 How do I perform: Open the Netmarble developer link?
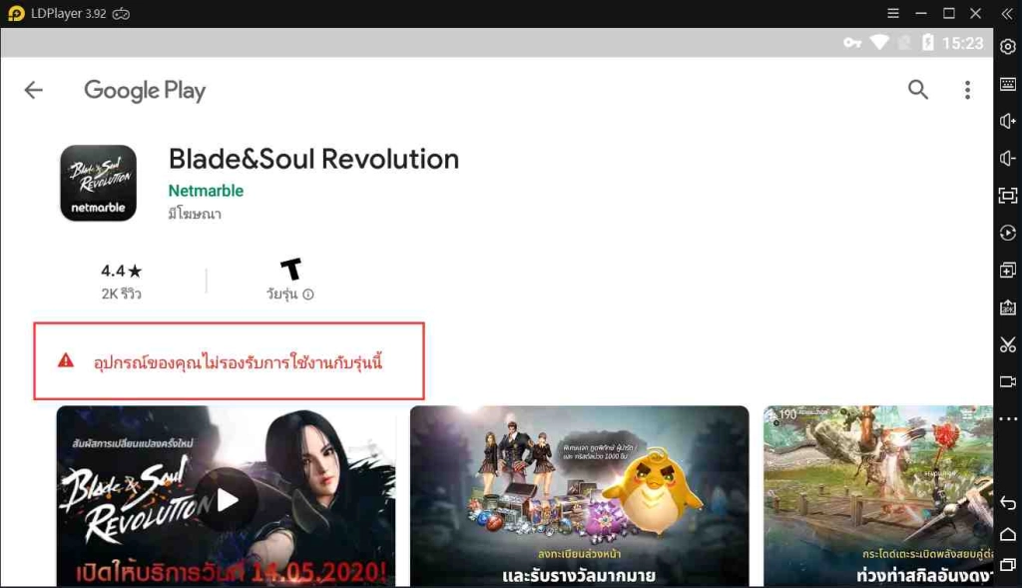pos(206,191)
